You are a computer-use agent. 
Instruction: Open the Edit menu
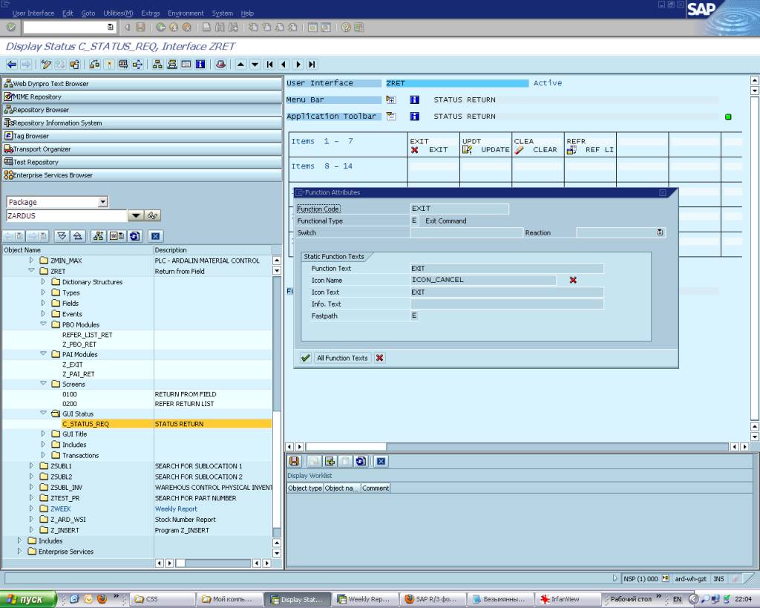pyautogui.click(x=68, y=13)
